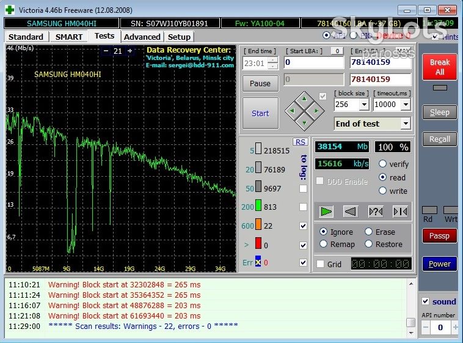Click the log scrollbar up arrow
This screenshot has width=463, height=343.
(x=410, y=284)
